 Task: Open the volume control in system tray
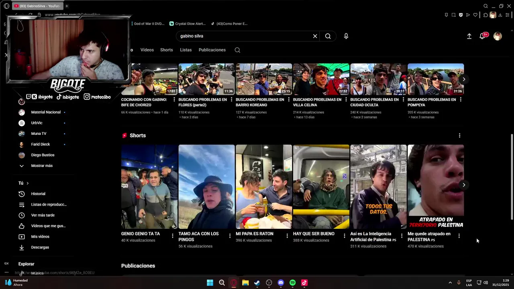point(485,283)
